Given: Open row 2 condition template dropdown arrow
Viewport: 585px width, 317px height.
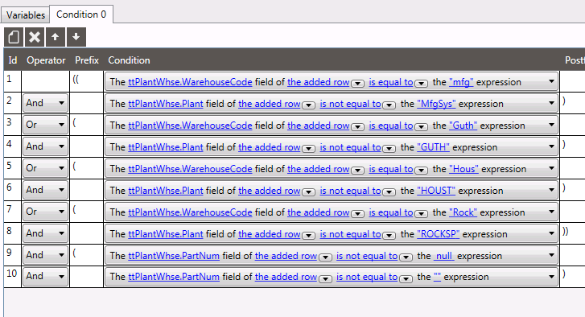Looking at the screenshot, I should coord(551,103).
